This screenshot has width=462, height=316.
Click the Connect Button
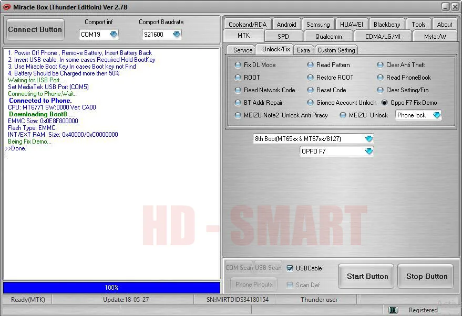(x=35, y=30)
